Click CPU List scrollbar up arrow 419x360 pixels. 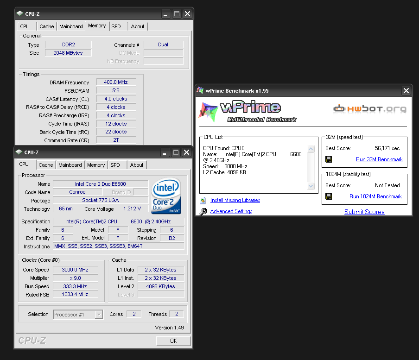click(x=311, y=149)
